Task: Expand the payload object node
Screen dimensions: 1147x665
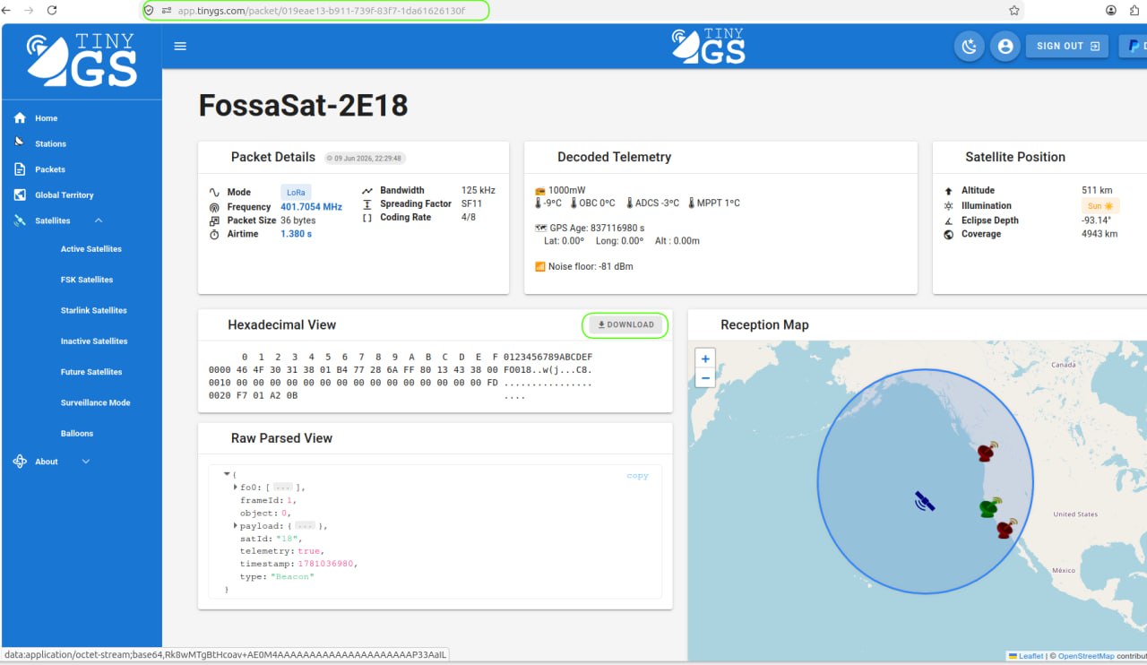Action: 235,526
